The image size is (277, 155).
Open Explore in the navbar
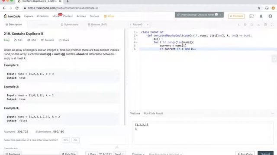point(29,16)
